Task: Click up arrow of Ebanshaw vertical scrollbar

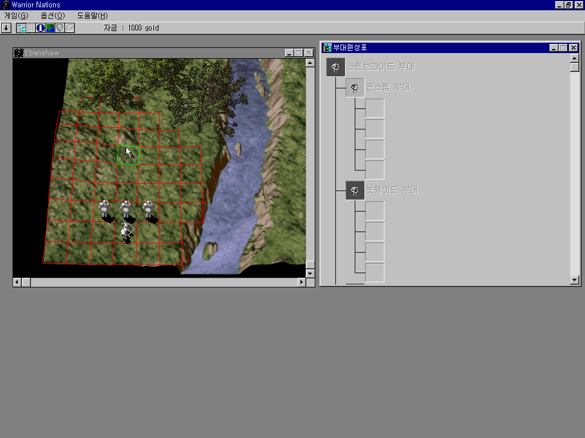Action: pos(310,63)
